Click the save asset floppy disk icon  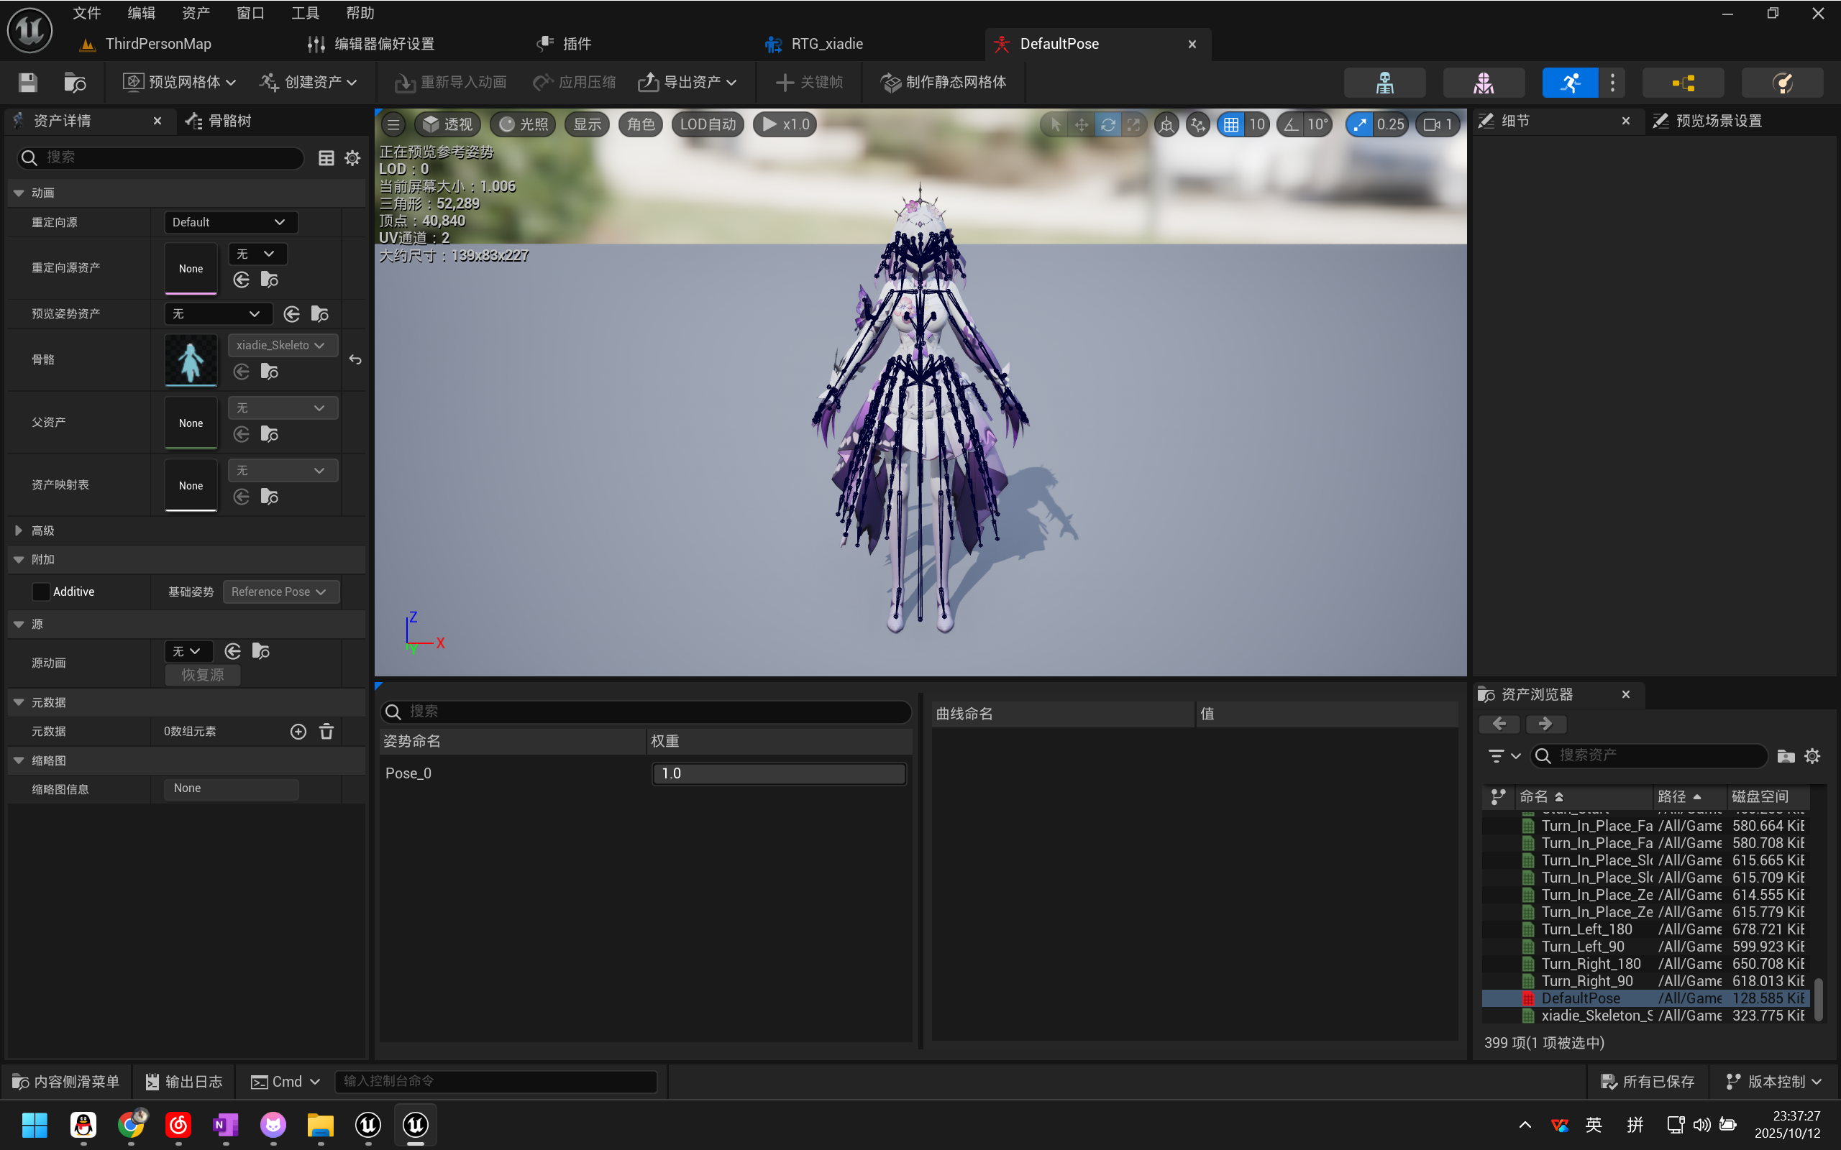point(28,82)
